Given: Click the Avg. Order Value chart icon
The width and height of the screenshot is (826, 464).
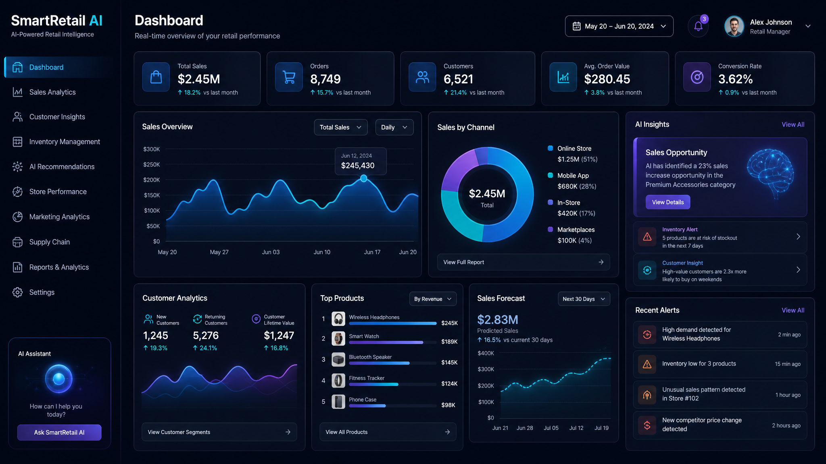Looking at the screenshot, I should (x=563, y=77).
